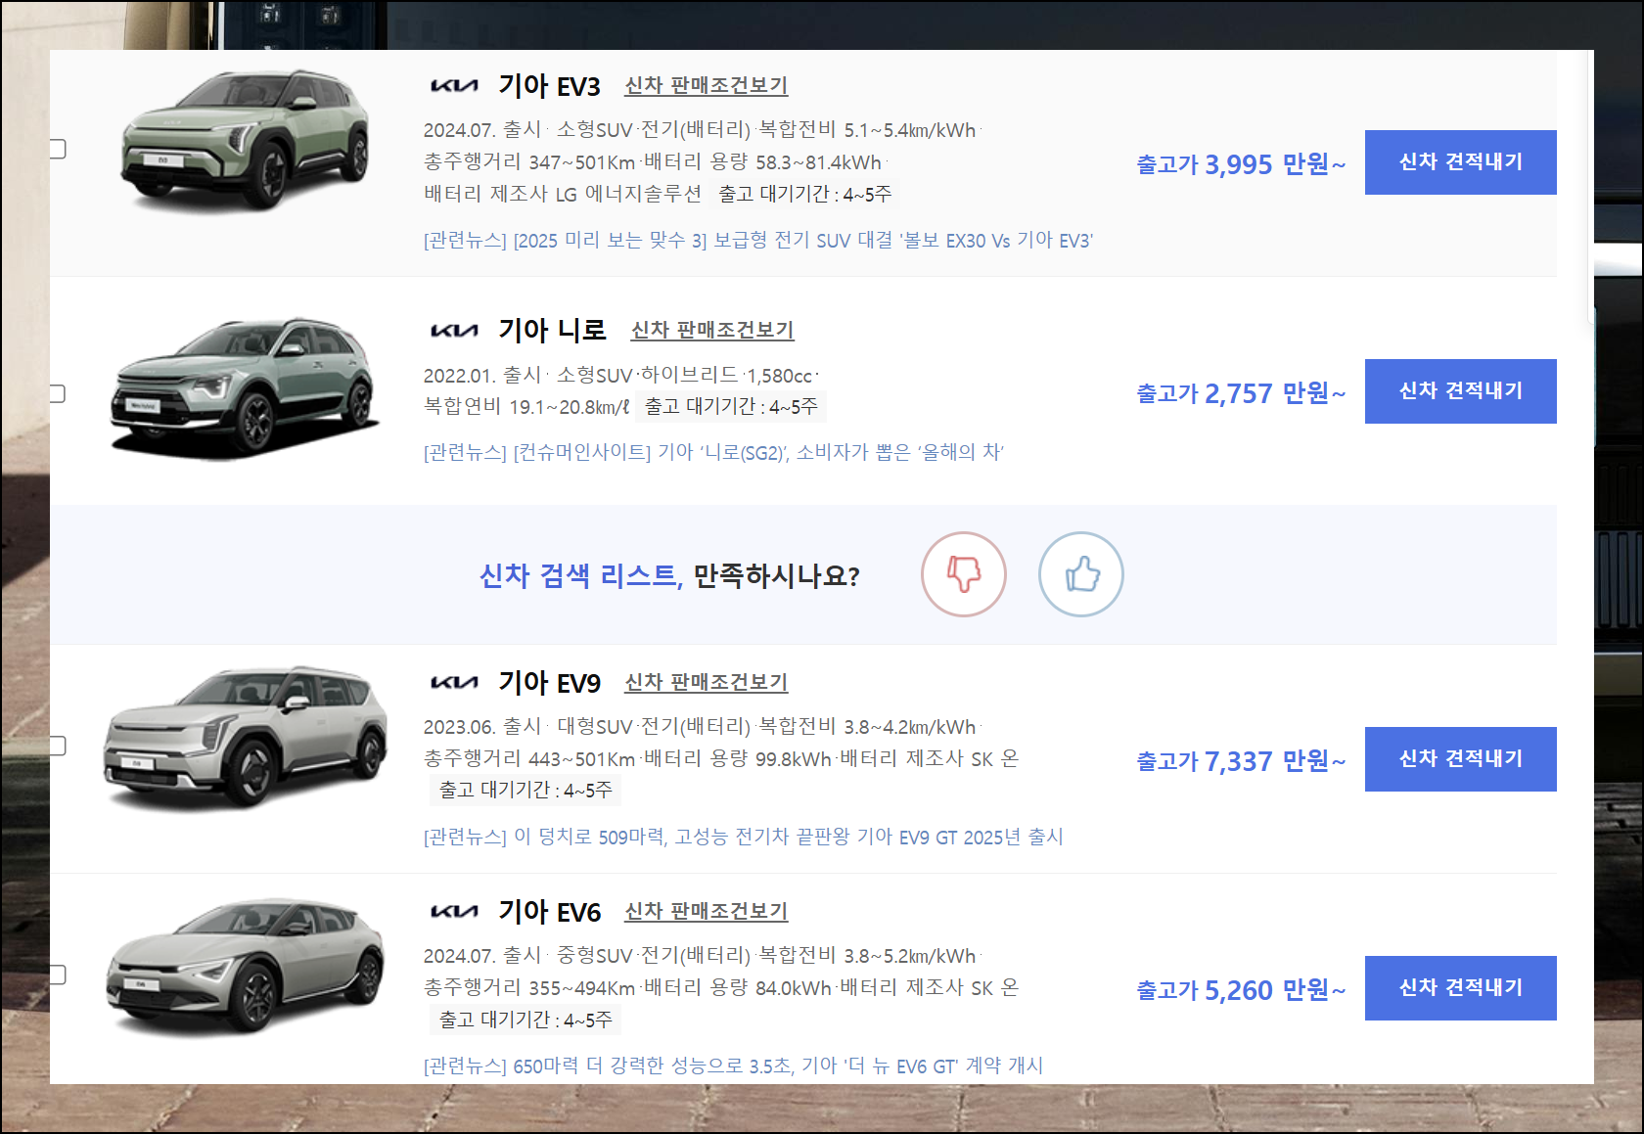Screen dimensions: 1644x1134
Task: View 신차 판매조건보기 for EV6
Action: (707, 912)
